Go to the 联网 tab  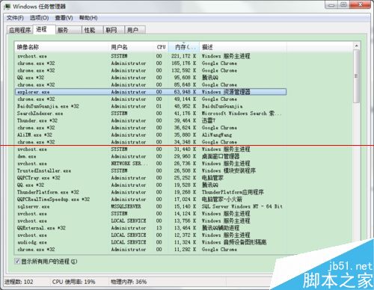[114, 30]
